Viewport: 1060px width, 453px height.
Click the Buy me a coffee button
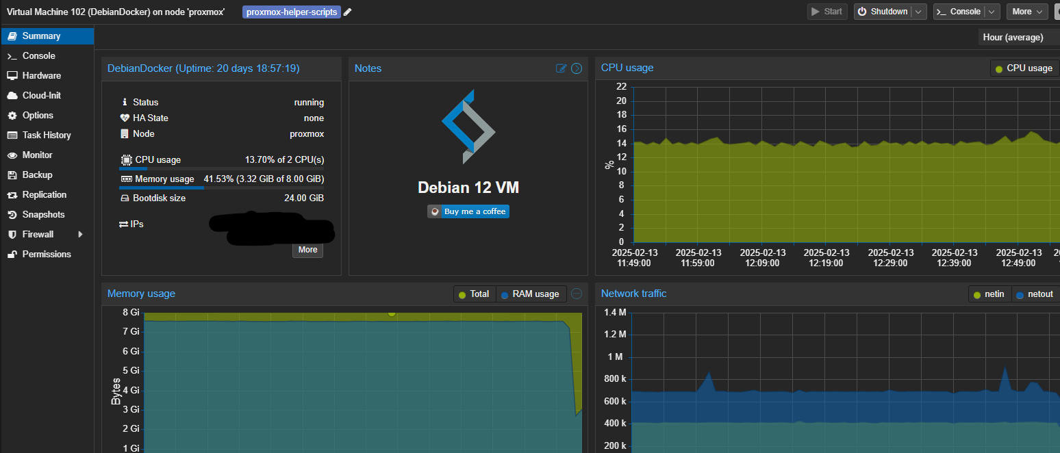[x=468, y=211]
